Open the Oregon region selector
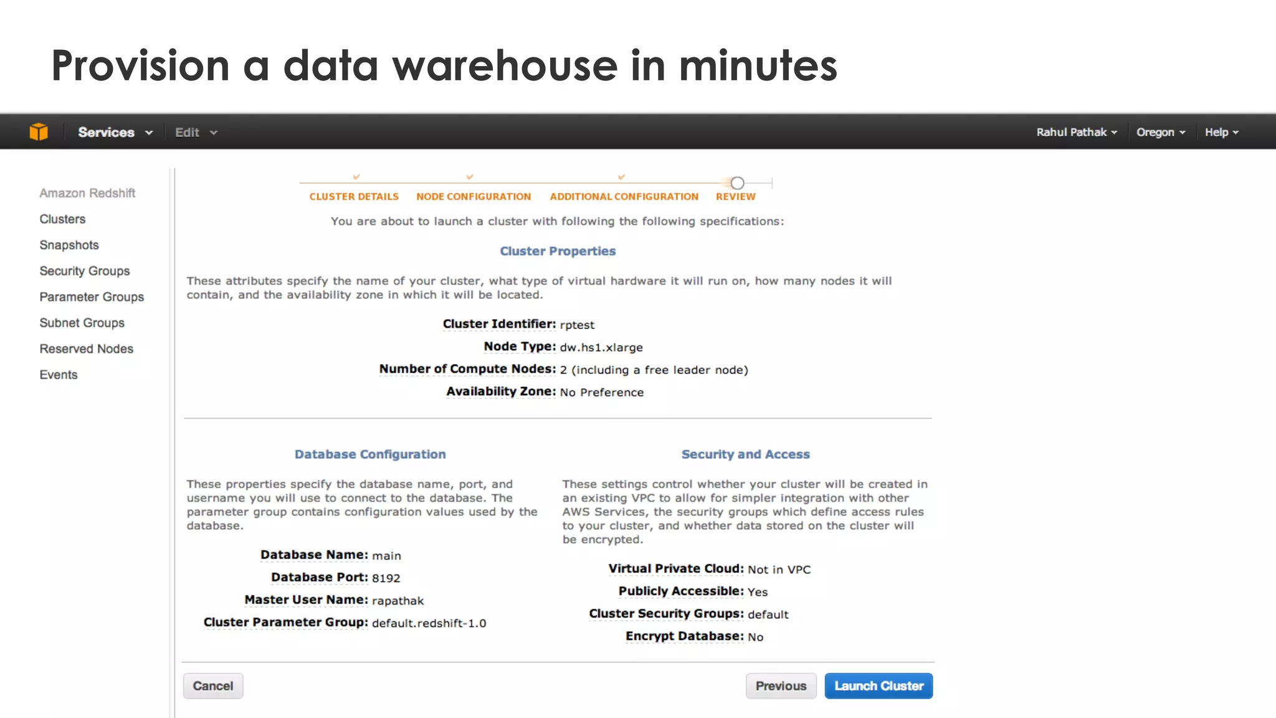 tap(1161, 132)
